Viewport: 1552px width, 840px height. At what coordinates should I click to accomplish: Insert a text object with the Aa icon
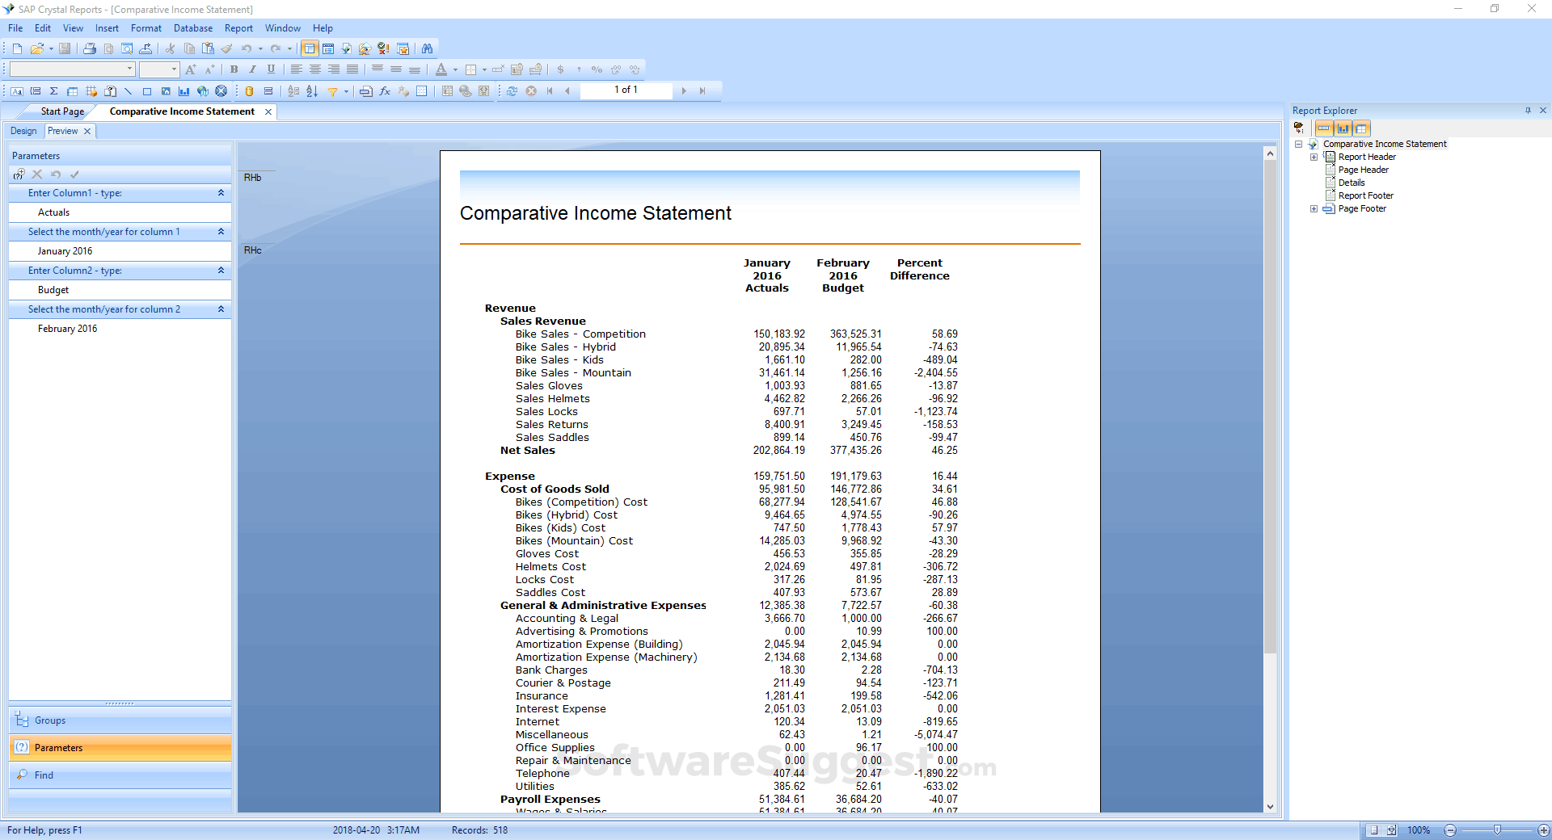[x=15, y=90]
